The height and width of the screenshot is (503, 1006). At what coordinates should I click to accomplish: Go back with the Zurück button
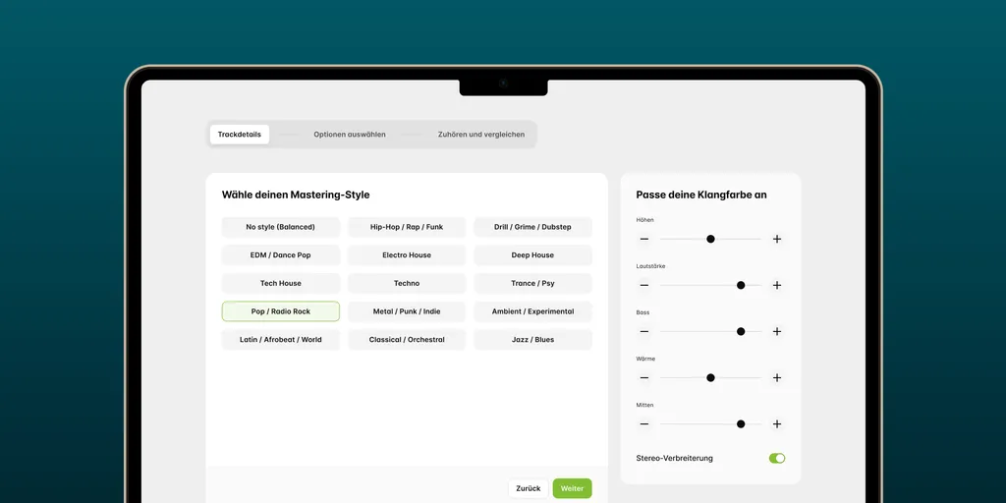(529, 488)
